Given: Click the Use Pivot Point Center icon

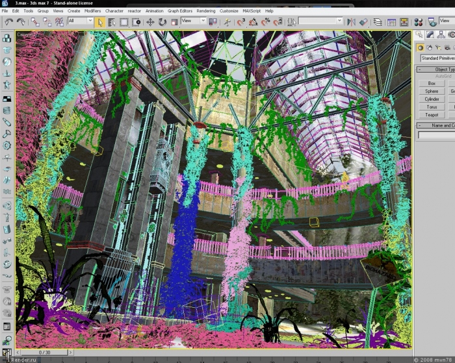Looking at the screenshot, I should click(213, 22).
